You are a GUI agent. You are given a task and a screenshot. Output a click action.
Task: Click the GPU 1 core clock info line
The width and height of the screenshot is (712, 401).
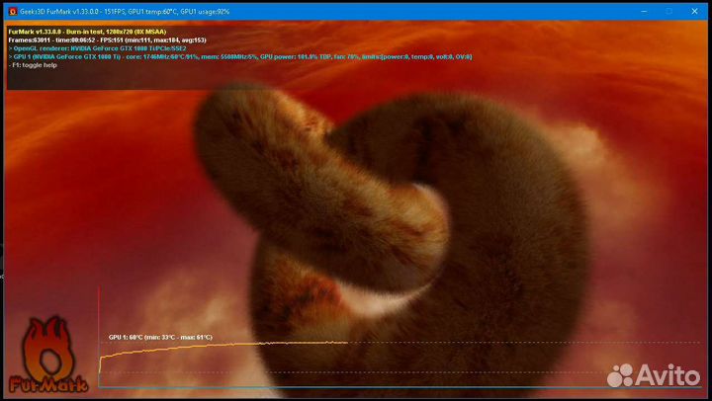pos(237,57)
